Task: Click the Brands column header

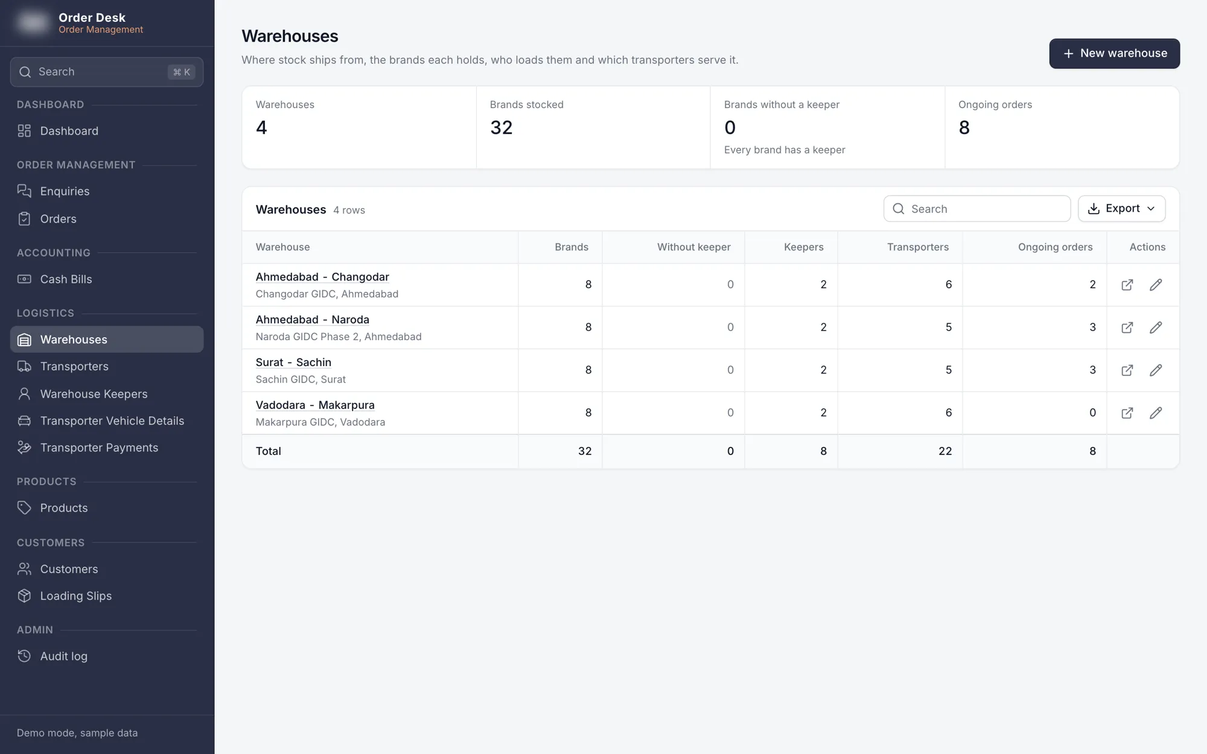Action: (x=571, y=247)
